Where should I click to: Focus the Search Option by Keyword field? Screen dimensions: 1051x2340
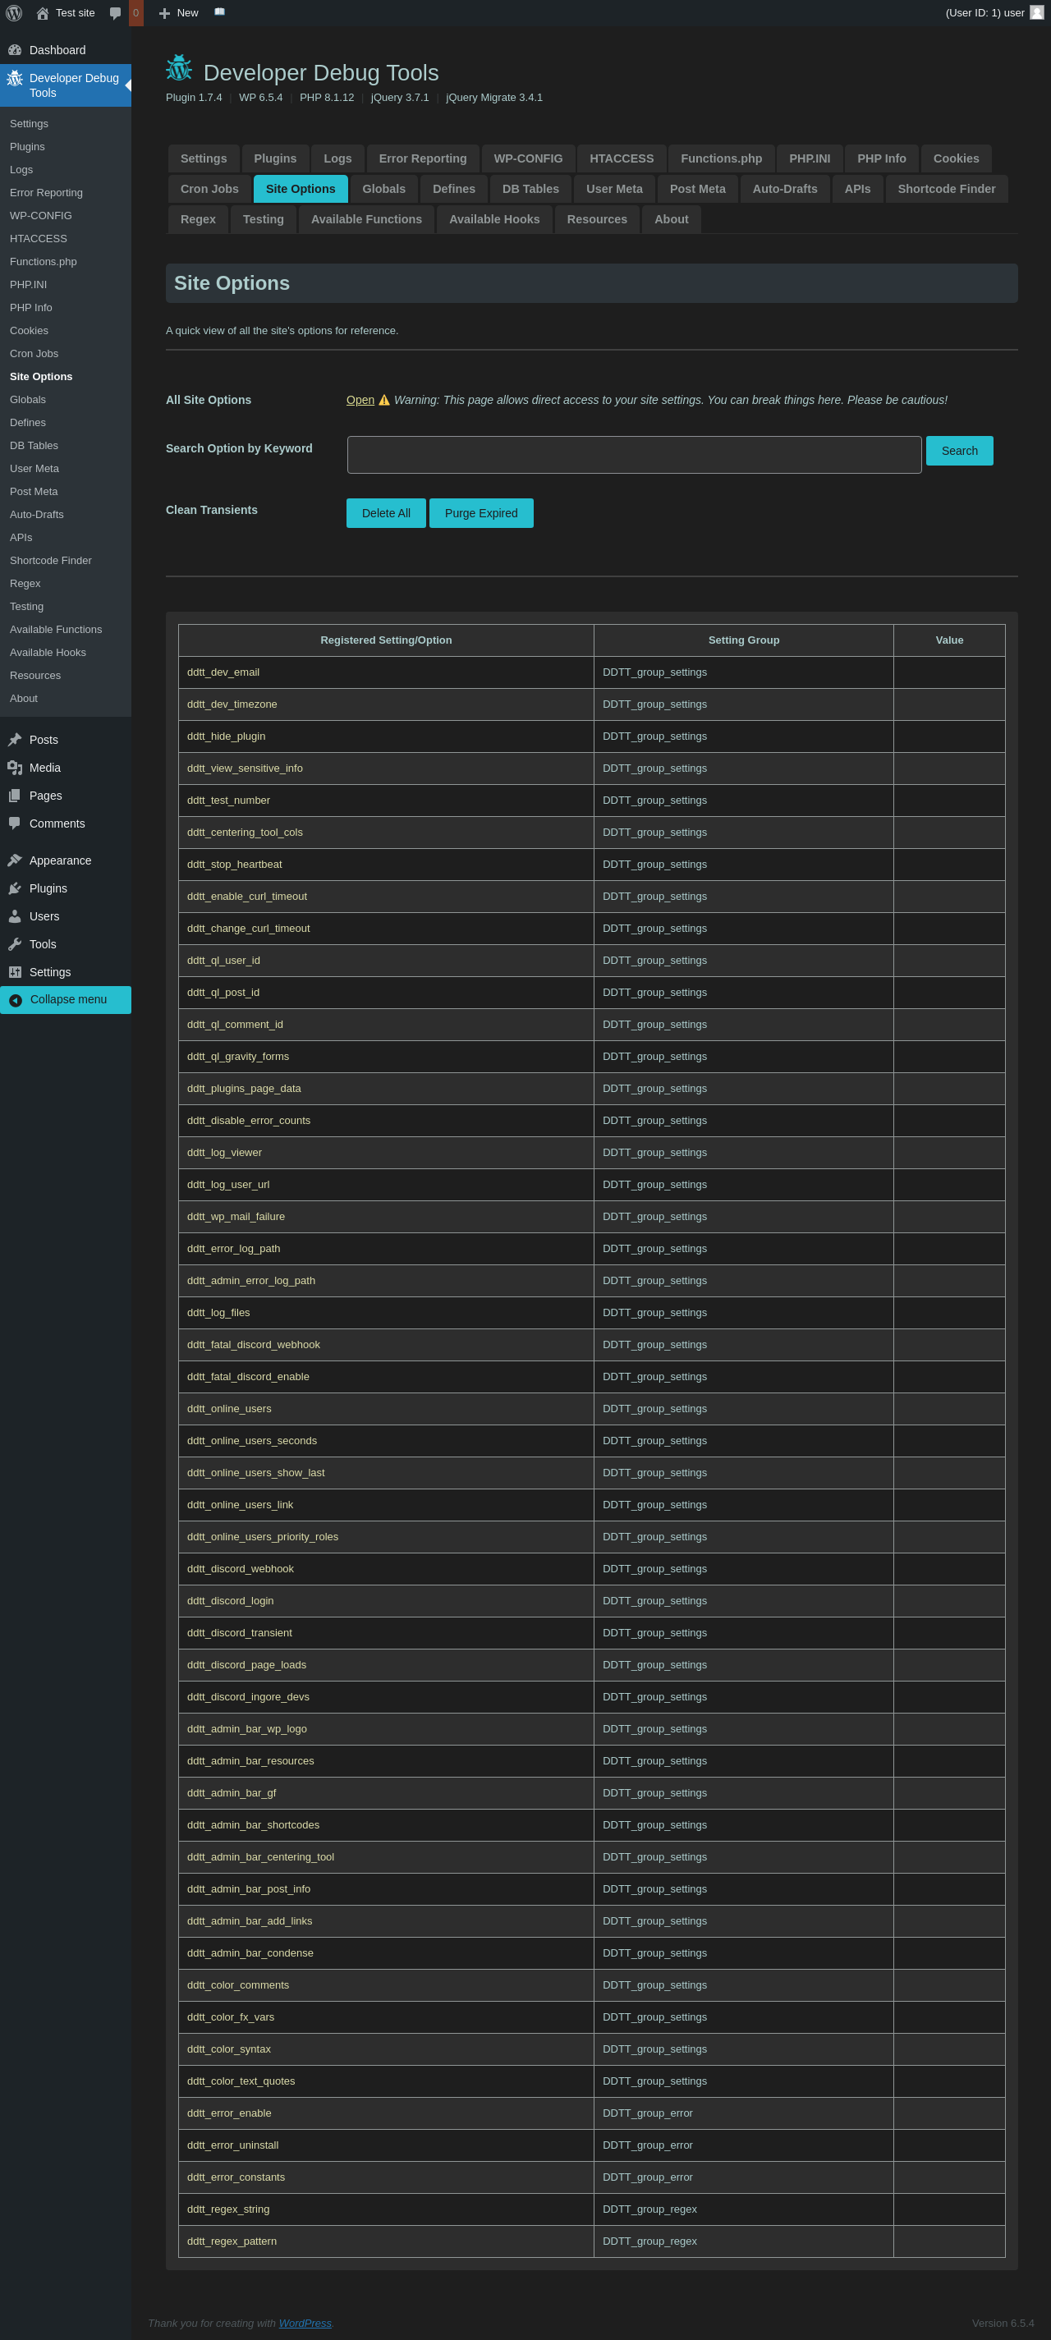[x=633, y=454]
